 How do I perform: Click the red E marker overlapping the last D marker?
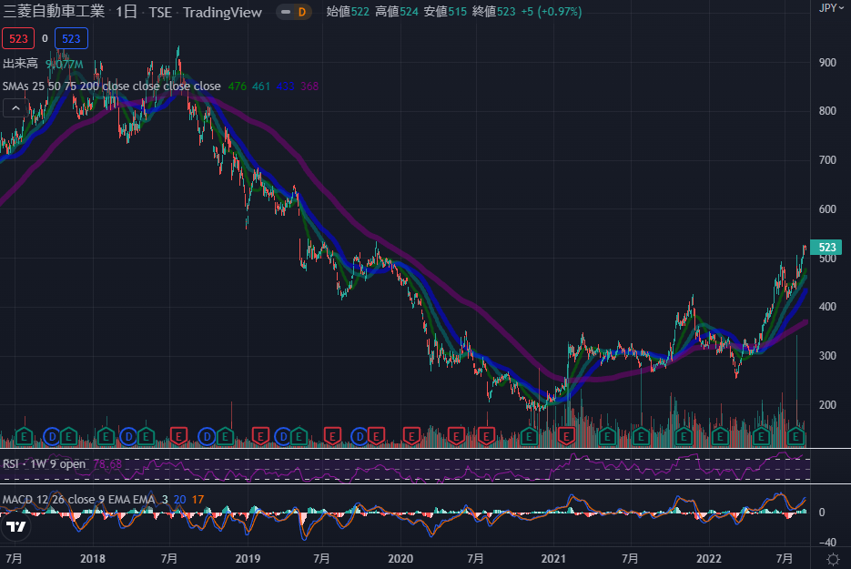(x=376, y=436)
